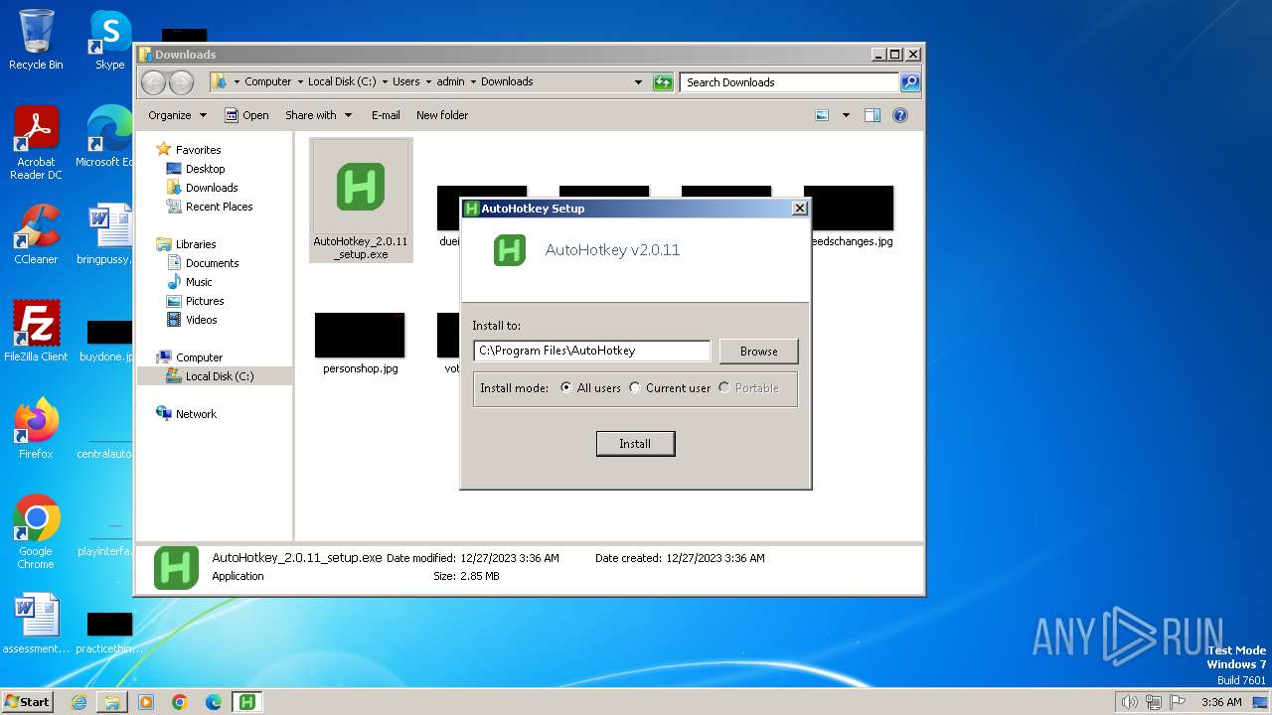Click the search magnifier icon
Image resolution: width=1272 pixels, height=715 pixels.
pyautogui.click(x=910, y=82)
